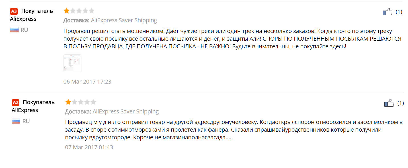The width and height of the screenshot is (408, 168).
Task: Click the date 06 Mar 2017 17:23
Action: point(87,82)
